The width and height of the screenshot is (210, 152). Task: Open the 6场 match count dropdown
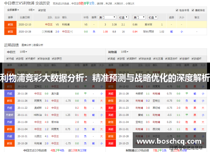click(x=31, y=10)
